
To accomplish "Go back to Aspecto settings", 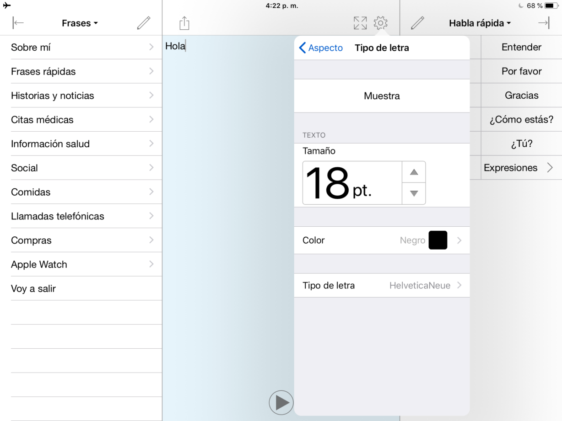I will [321, 48].
